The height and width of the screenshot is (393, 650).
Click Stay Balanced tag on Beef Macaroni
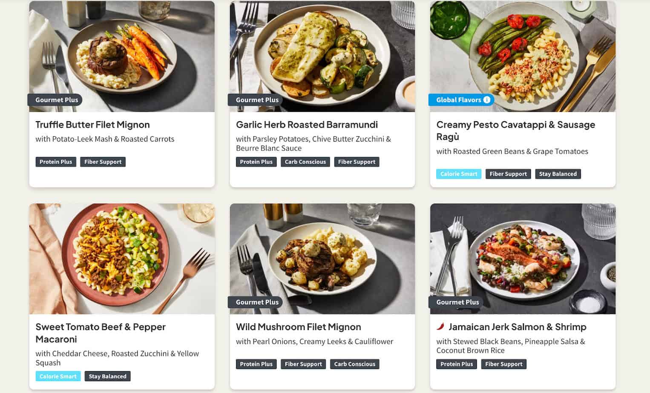pos(107,376)
